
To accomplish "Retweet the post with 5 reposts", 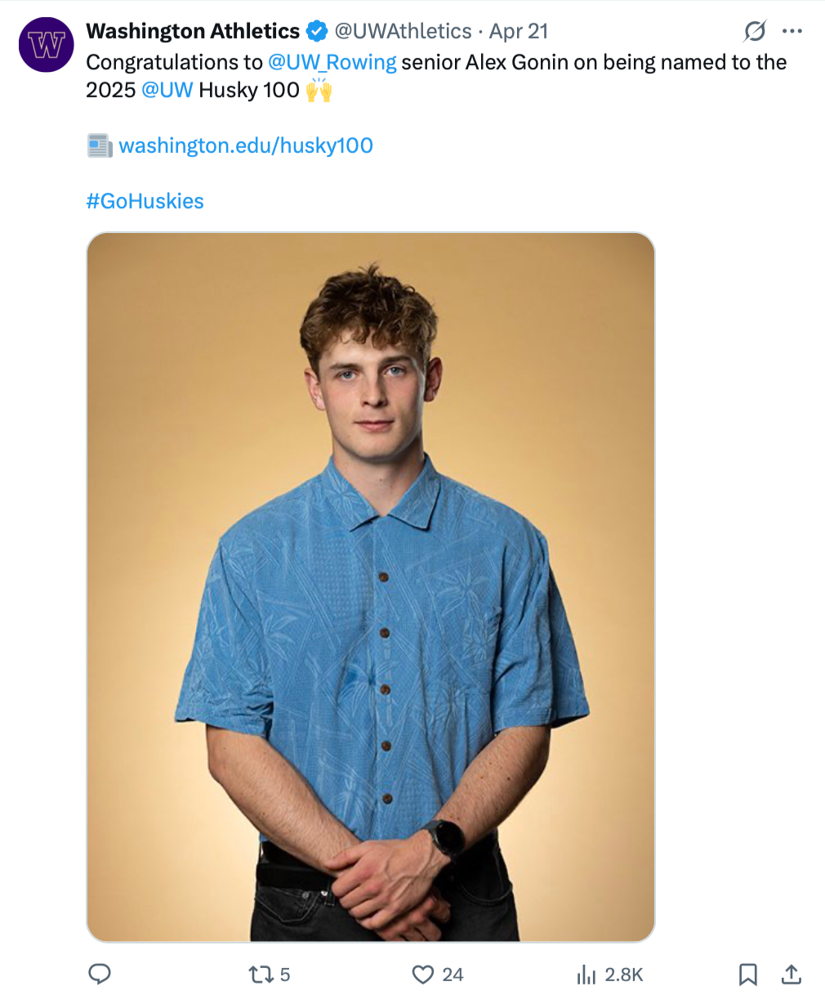I will (x=270, y=974).
